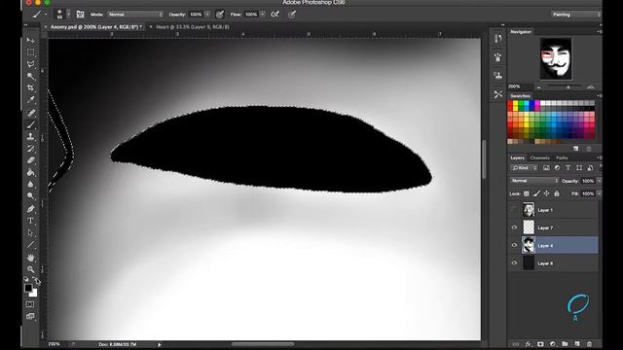Viewport: 623px width, 350px height.
Task: Lock image pixels
Action: [x=536, y=193]
